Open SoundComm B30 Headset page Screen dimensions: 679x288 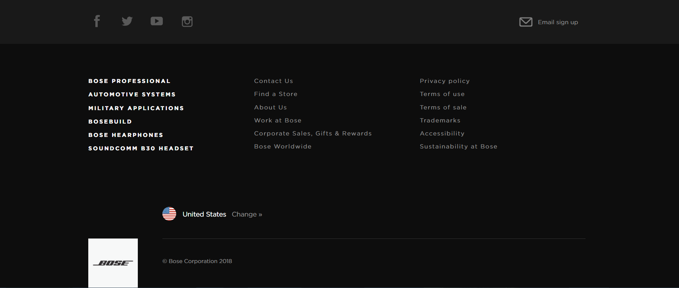pyautogui.click(x=141, y=148)
